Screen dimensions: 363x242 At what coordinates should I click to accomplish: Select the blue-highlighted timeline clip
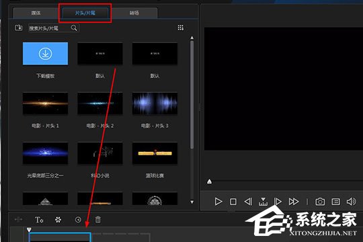[60, 237]
